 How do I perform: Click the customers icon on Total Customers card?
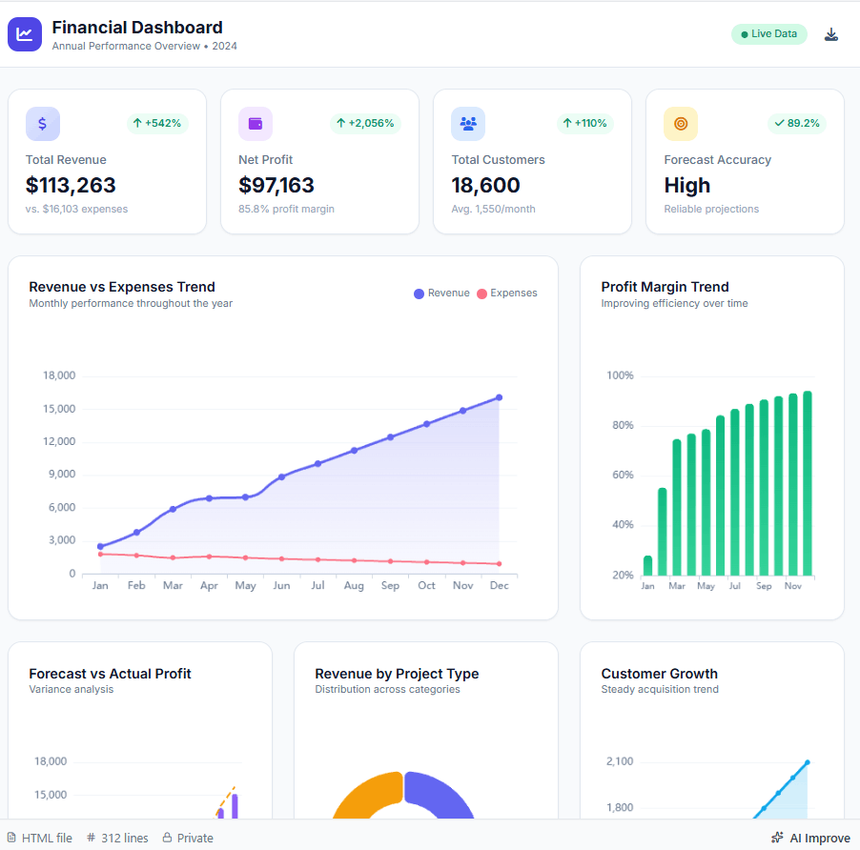467,123
